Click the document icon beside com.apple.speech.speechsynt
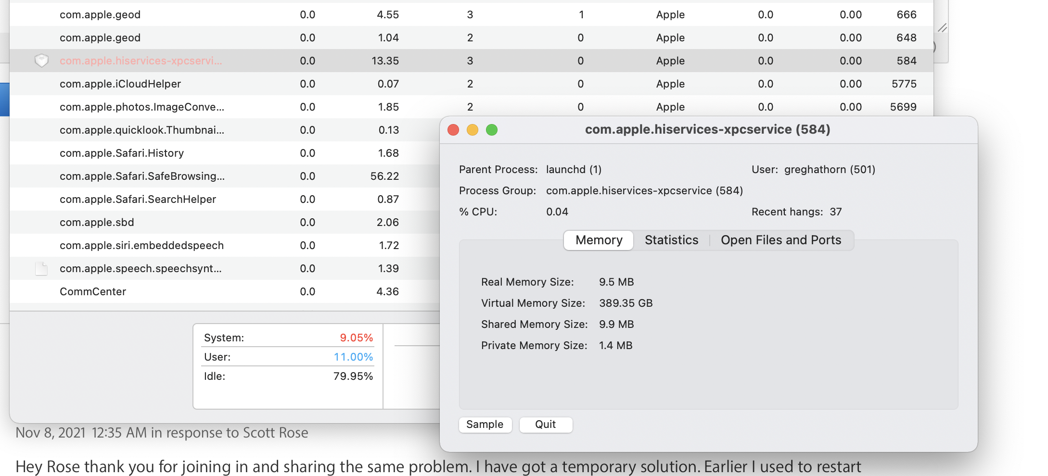1048x476 pixels. 42,268
